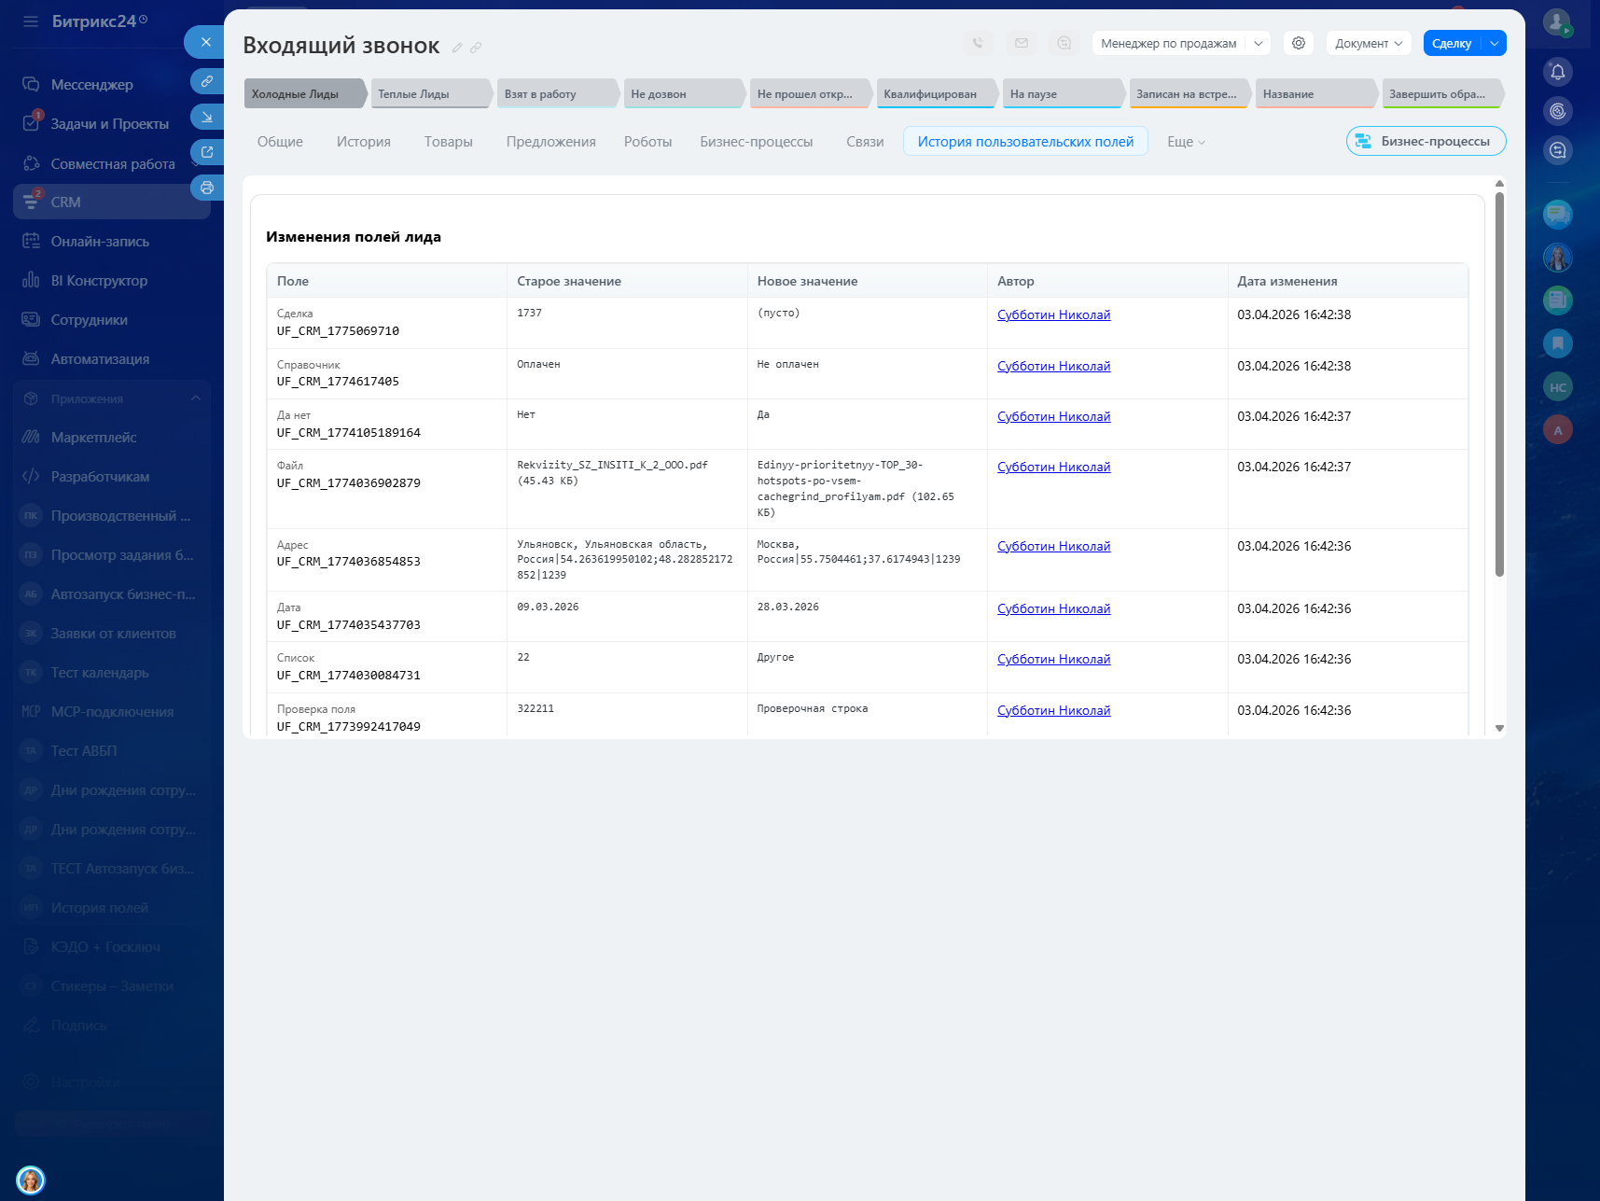1600x1201 pixels.
Task: Open Субботин Николай link in the Сделка row
Action: (x=1053, y=315)
